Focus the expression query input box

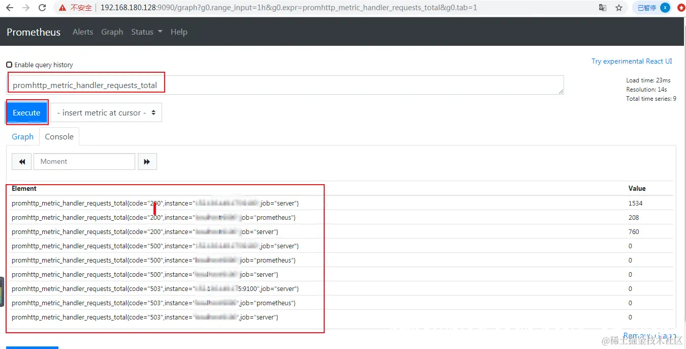pos(286,85)
